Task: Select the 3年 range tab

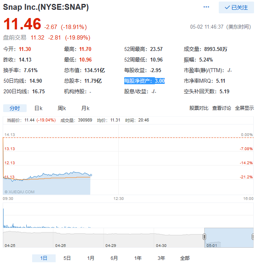Action: [162, 258]
